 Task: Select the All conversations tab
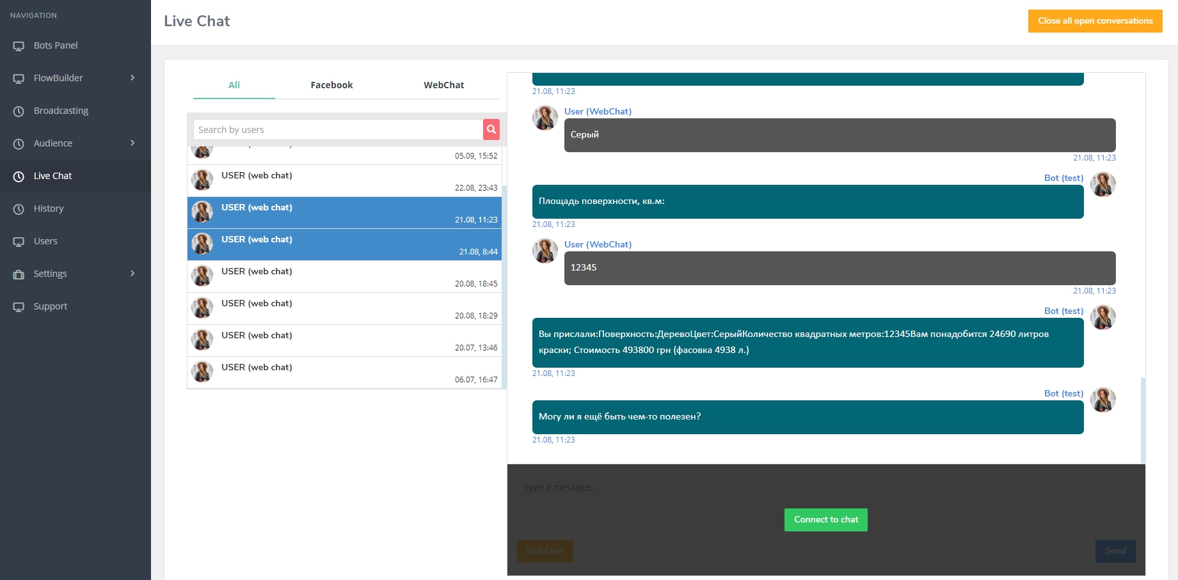pyautogui.click(x=234, y=85)
